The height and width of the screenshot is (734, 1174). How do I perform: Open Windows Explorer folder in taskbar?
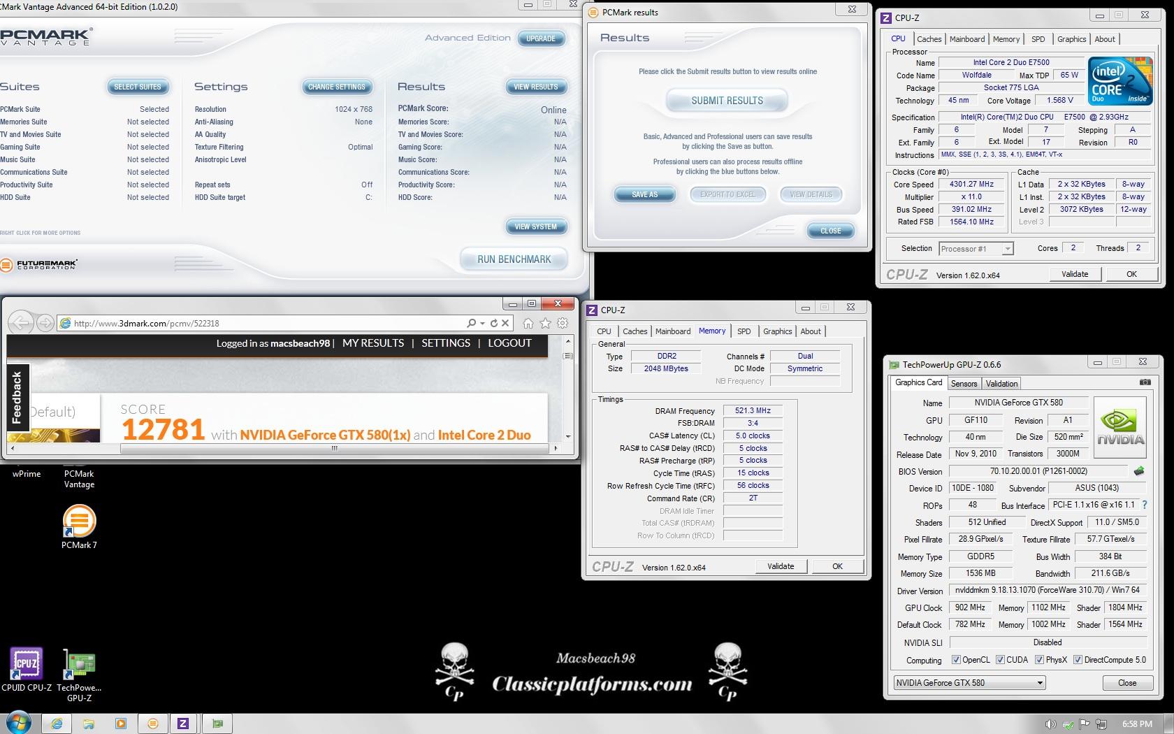[x=89, y=724]
